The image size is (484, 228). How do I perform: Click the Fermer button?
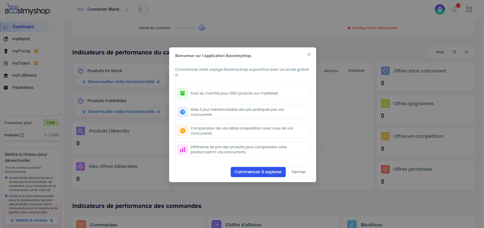299,172
